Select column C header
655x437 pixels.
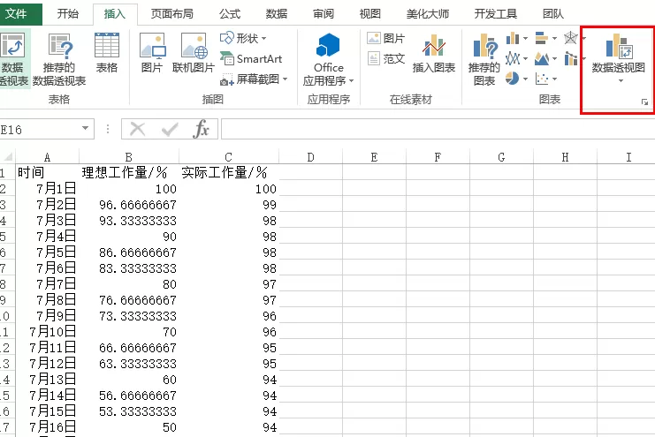[228, 157]
